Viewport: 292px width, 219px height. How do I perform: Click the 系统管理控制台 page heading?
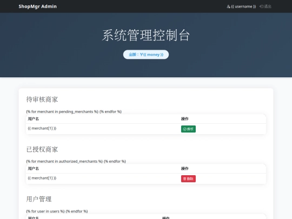click(x=146, y=35)
